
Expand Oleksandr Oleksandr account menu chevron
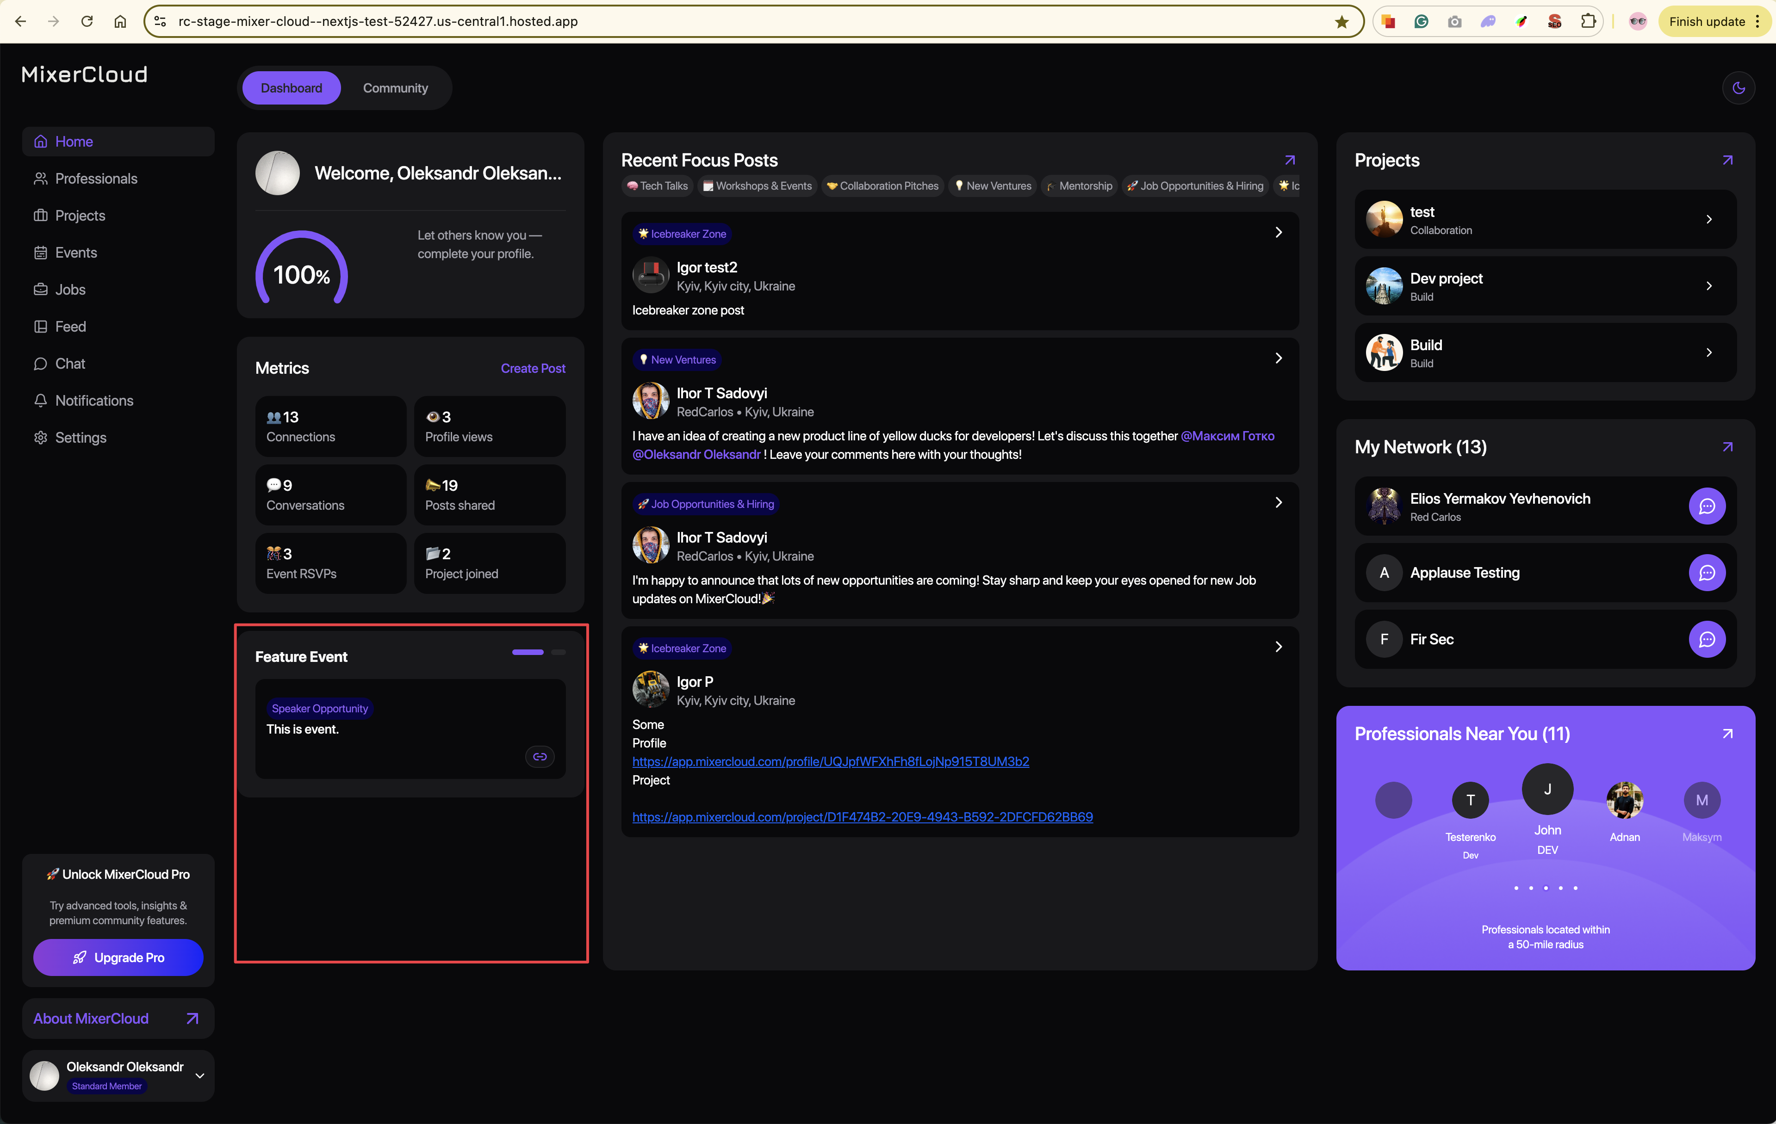[x=200, y=1076]
